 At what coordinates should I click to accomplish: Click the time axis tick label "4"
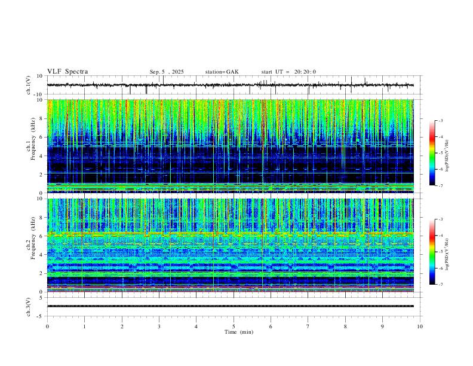[196, 327]
